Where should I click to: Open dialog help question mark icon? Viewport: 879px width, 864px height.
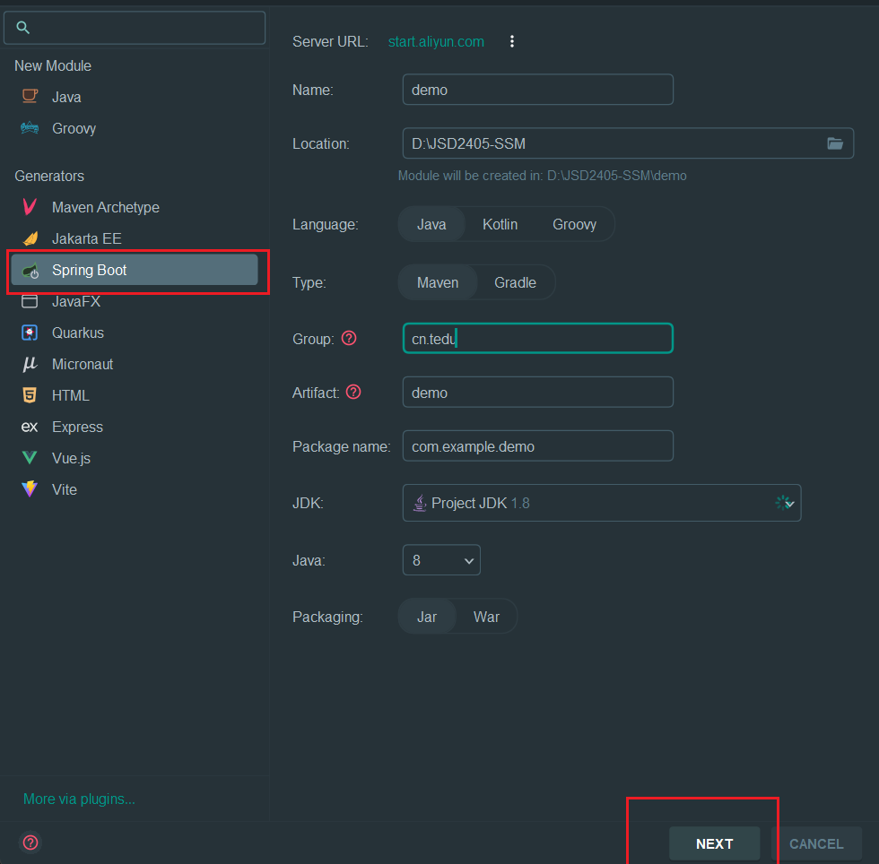[30, 842]
